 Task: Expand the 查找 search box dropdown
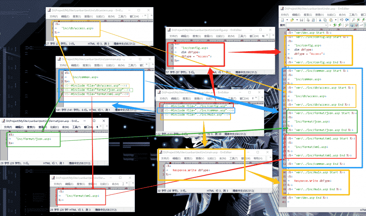[326, 25]
